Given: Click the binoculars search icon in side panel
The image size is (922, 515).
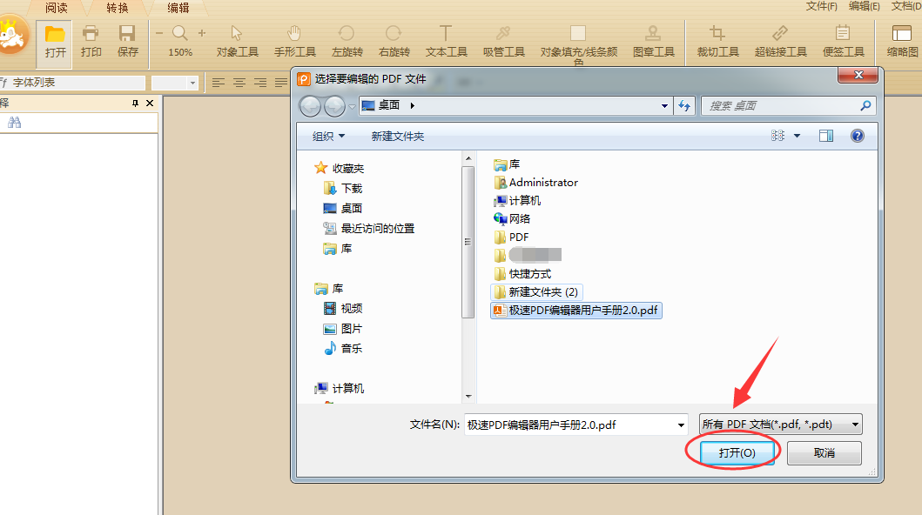Looking at the screenshot, I should point(15,122).
